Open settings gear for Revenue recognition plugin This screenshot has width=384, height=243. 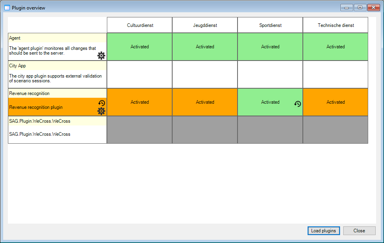[x=101, y=111]
